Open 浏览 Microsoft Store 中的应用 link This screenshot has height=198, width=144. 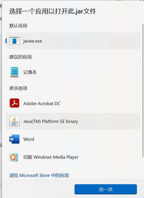(39, 176)
